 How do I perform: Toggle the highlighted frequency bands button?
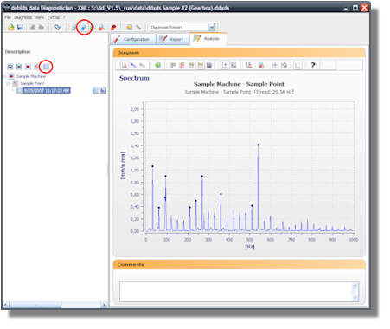tap(201, 65)
